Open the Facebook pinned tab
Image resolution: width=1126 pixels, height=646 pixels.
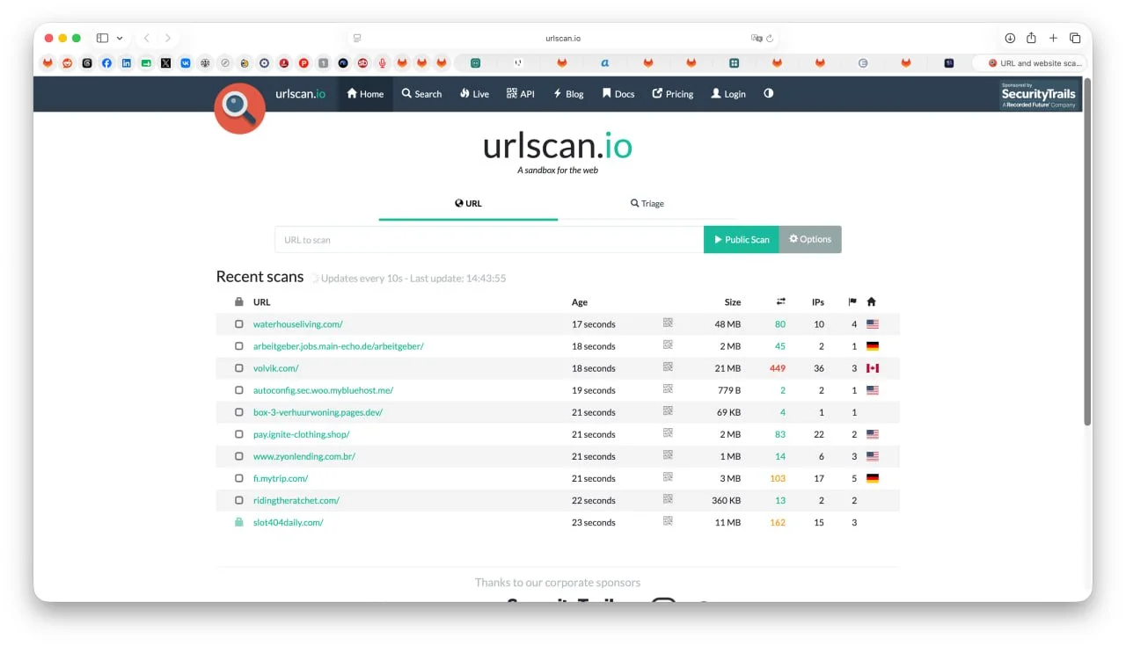coord(106,63)
